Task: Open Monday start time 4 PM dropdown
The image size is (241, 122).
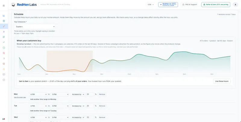Action: tap(39, 94)
